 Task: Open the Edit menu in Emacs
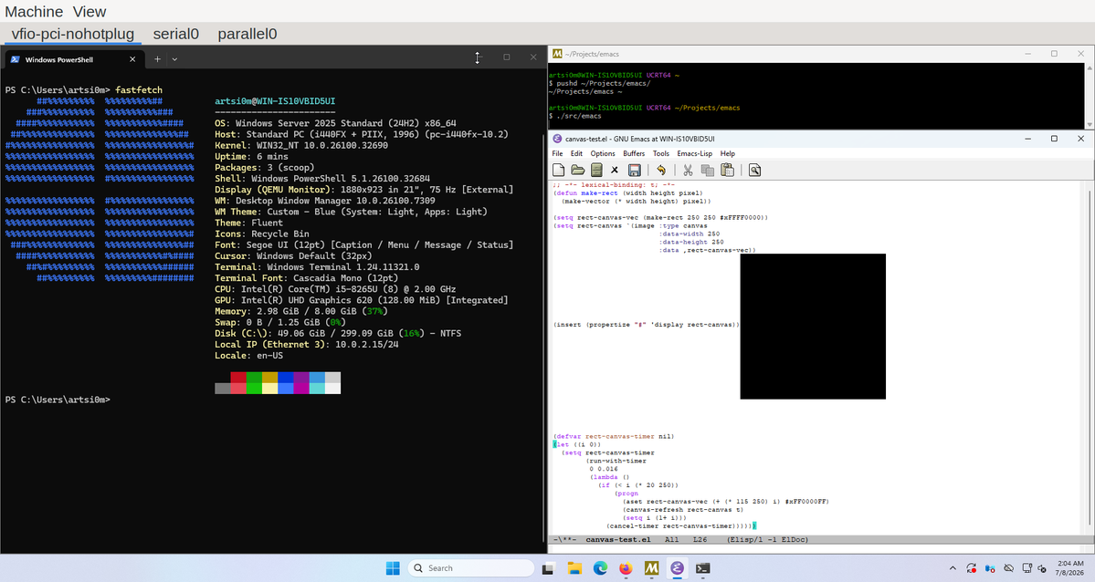pos(576,153)
